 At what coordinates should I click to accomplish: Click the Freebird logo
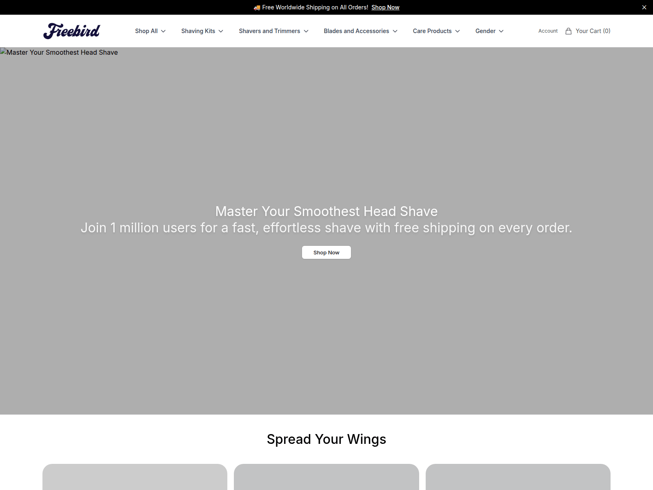click(71, 31)
